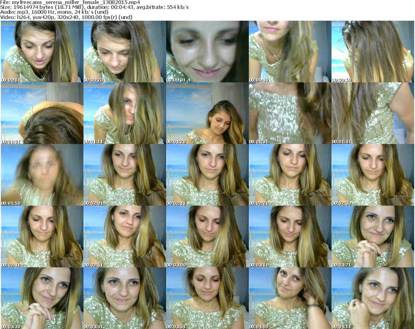
Task: Select the frame thumbnail stamped 00:00:40
Action: [290, 52]
